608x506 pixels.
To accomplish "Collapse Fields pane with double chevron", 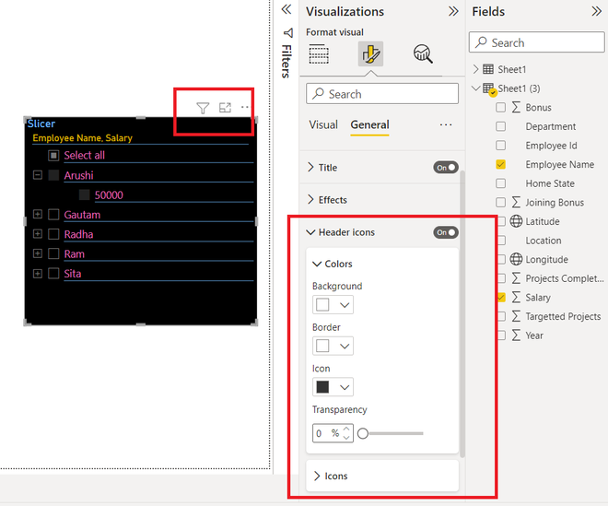I will 596,11.
